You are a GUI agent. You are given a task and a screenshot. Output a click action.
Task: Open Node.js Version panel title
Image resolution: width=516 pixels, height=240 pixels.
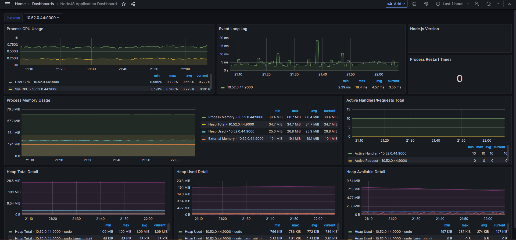[424, 29]
